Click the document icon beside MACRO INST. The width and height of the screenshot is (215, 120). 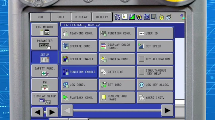click(141, 97)
